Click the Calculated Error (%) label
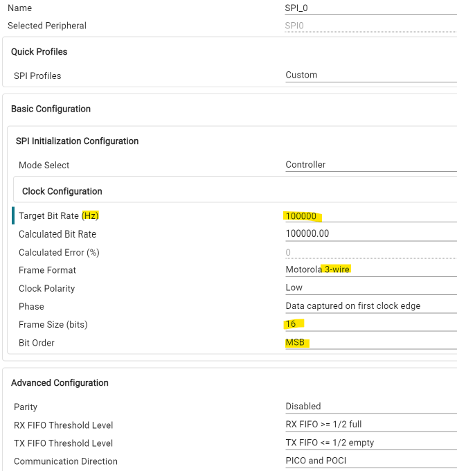Viewport: 457px width, 471px height. click(x=59, y=253)
